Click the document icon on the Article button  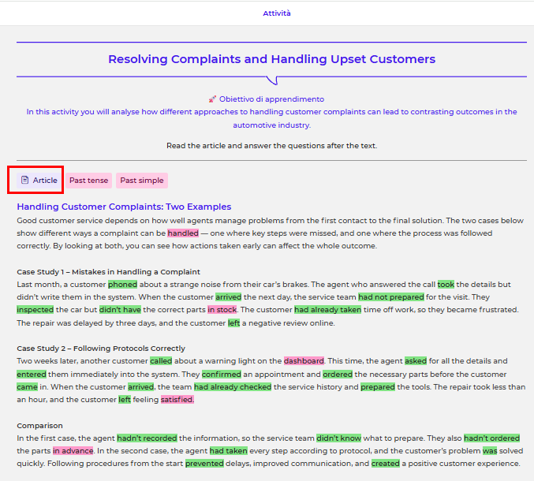coord(24,181)
